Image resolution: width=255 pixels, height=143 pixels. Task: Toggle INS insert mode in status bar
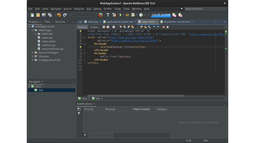(x=206, y=141)
